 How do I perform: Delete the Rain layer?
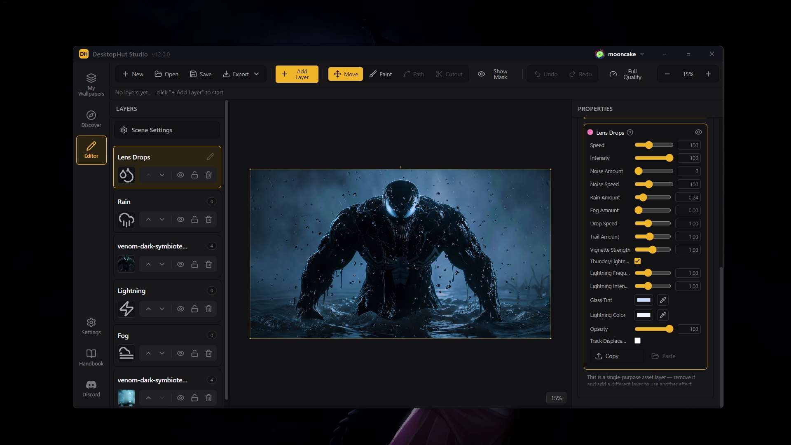click(x=208, y=220)
